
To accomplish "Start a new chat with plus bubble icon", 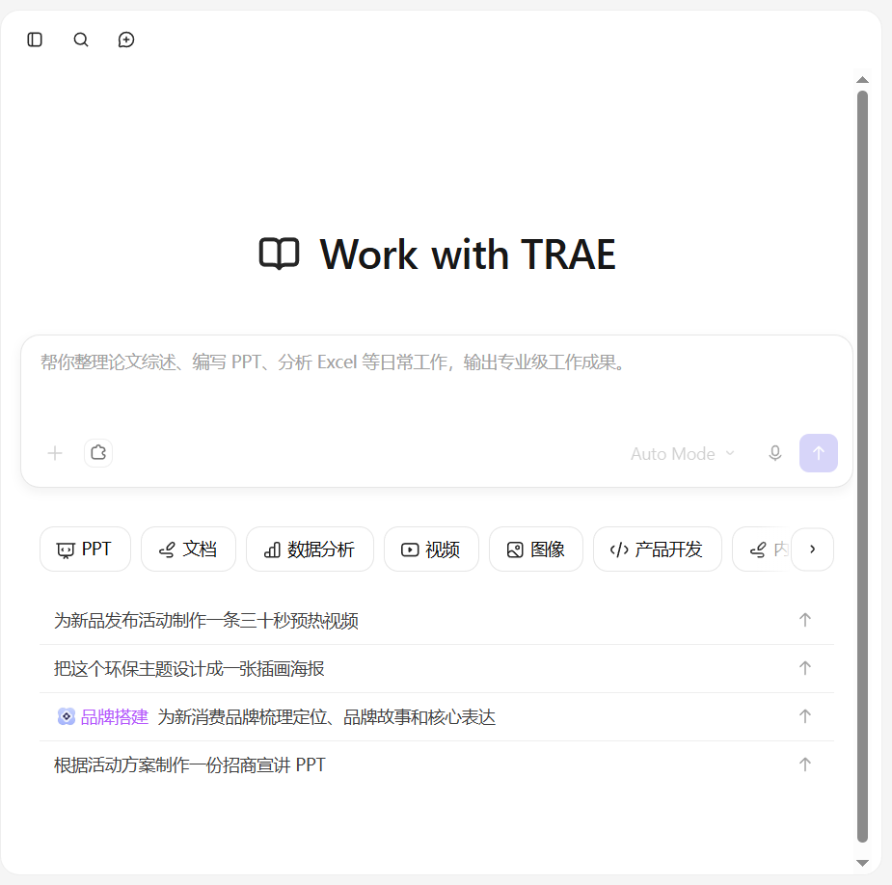I will click(126, 40).
